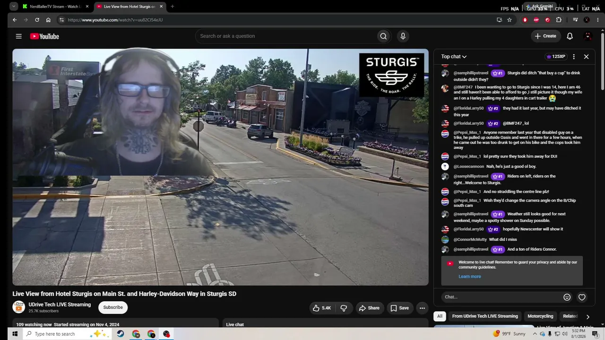The width and height of the screenshot is (605, 340).
Task: Open the YouTube account avatar menu
Action: (588, 36)
